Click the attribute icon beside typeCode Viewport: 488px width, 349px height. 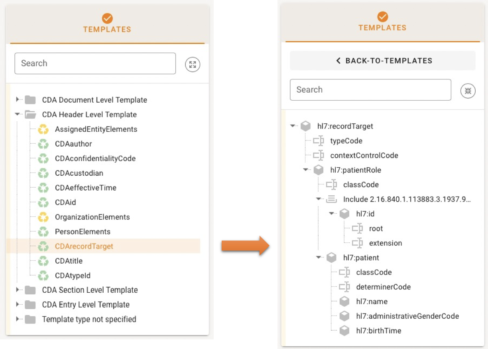tap(319, 141)
